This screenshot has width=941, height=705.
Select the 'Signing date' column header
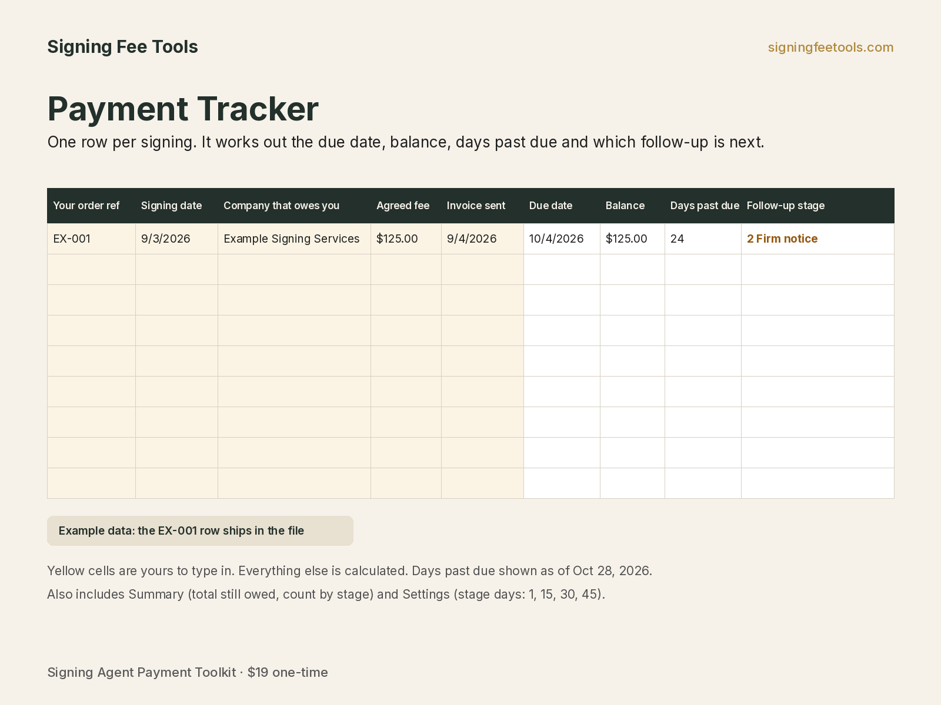coord(176,206)
